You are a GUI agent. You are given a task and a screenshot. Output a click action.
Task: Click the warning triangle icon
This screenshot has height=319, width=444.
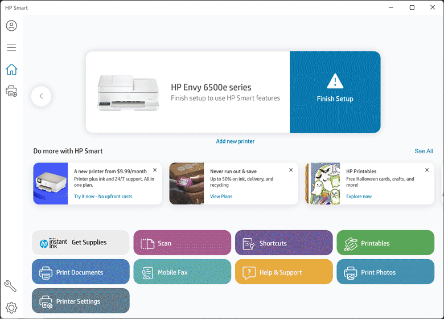point(335,81)
